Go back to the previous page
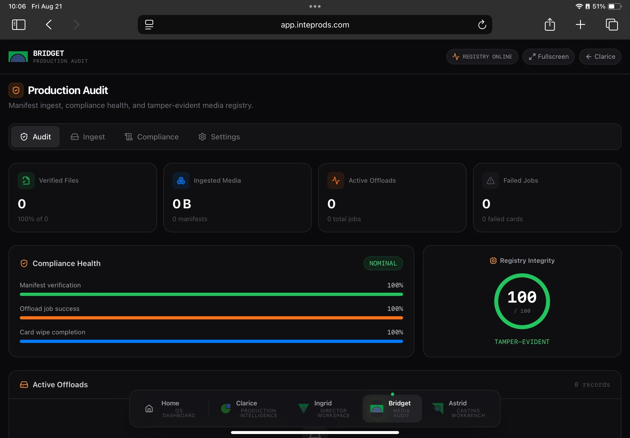 pyautogui.click(x=49, y=25)
